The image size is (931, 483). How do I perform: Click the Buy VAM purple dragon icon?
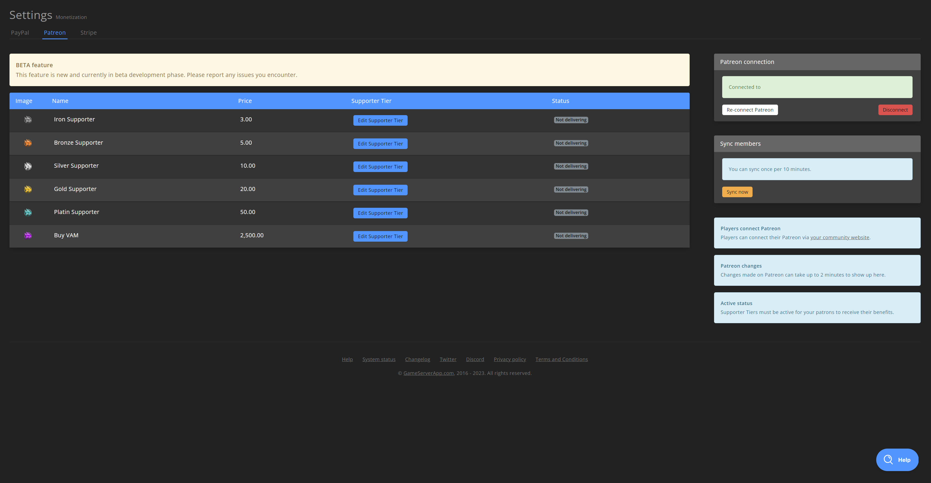pyautogui.click(x=28, y=235)
